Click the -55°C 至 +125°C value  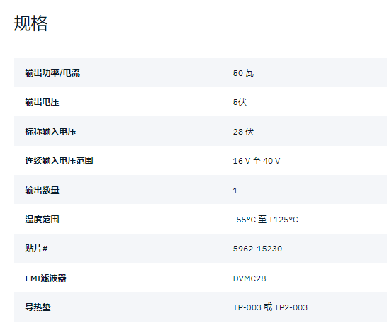(x=266, y=220)
